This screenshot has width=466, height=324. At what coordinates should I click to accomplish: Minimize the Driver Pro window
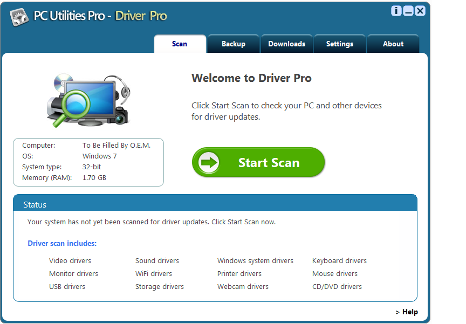tap(408, 11)
